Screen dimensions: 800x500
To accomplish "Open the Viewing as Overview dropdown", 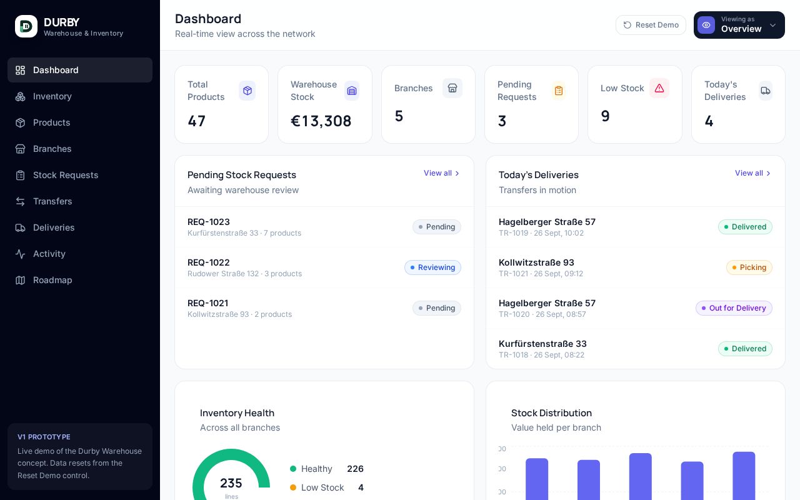I will click(739, 25).
